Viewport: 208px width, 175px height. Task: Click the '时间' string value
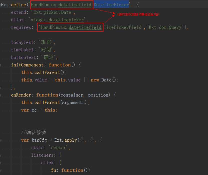coord(46,50)
